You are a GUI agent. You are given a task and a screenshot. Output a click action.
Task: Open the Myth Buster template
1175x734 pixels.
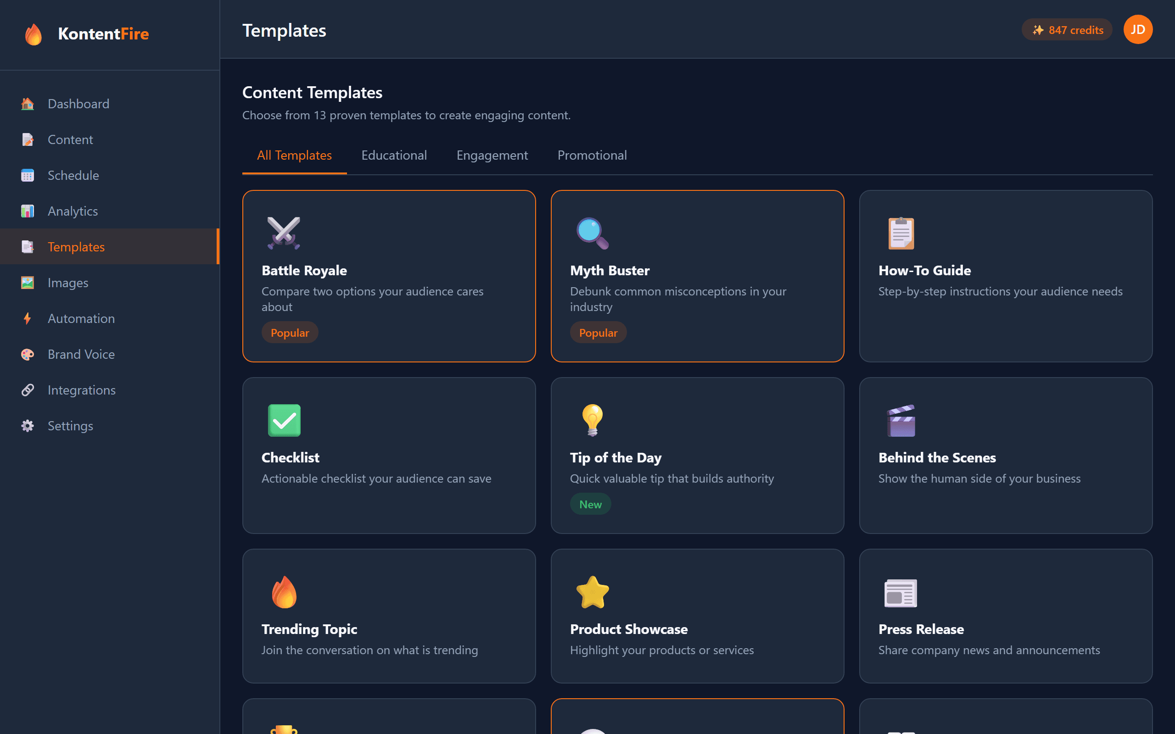697,276
